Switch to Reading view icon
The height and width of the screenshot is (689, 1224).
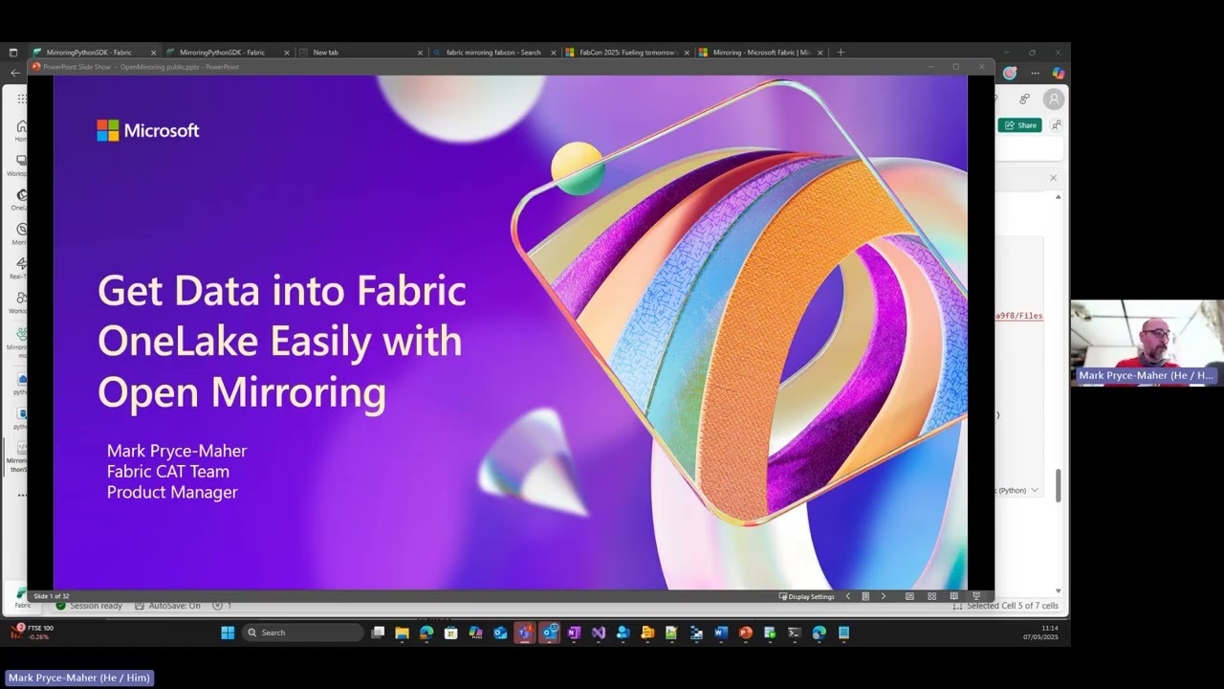coord(954,596)
